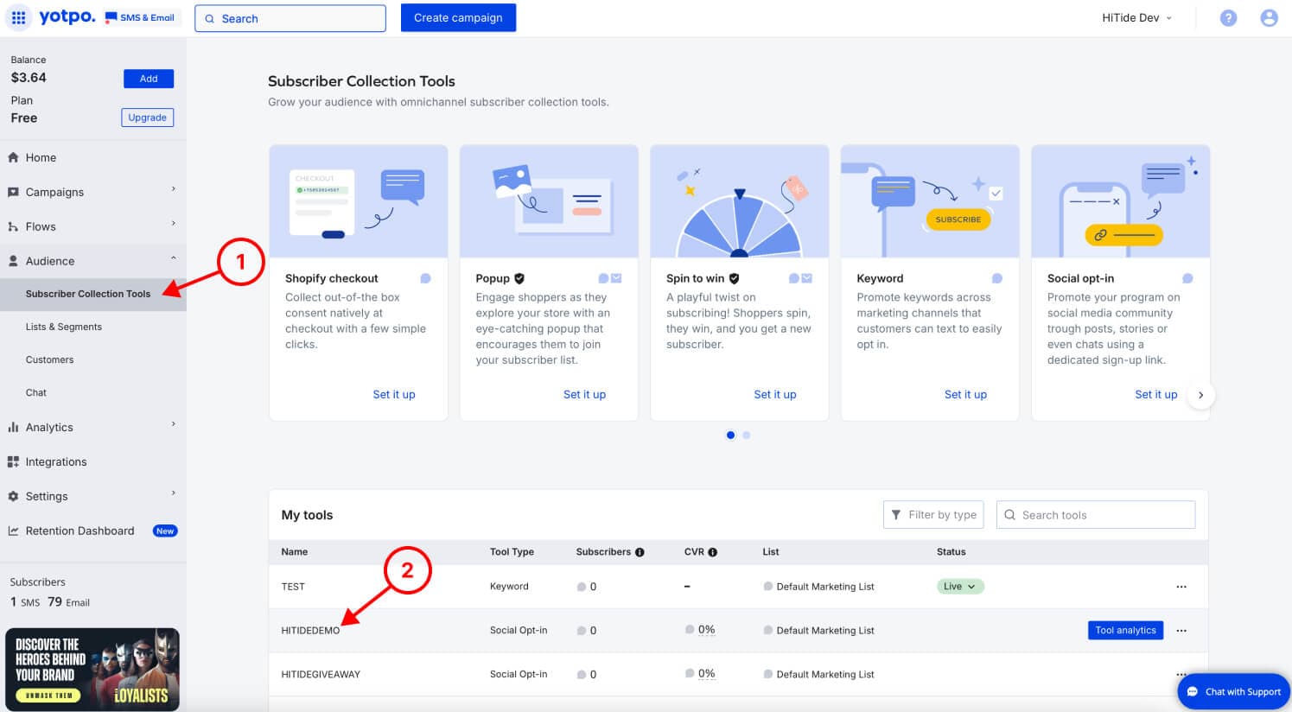Click the HITIDEDEMO tool name

click(310, 631)
